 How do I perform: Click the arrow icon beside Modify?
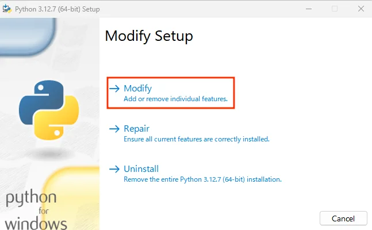click(x=114, y=89)
